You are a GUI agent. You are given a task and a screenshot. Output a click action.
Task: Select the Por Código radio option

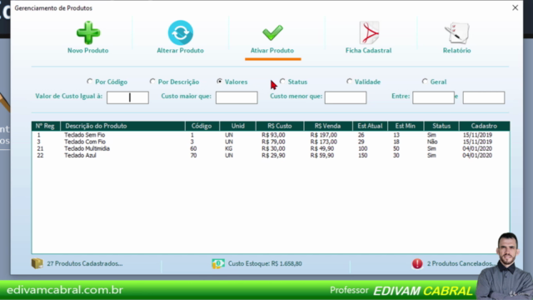(89, 82)
